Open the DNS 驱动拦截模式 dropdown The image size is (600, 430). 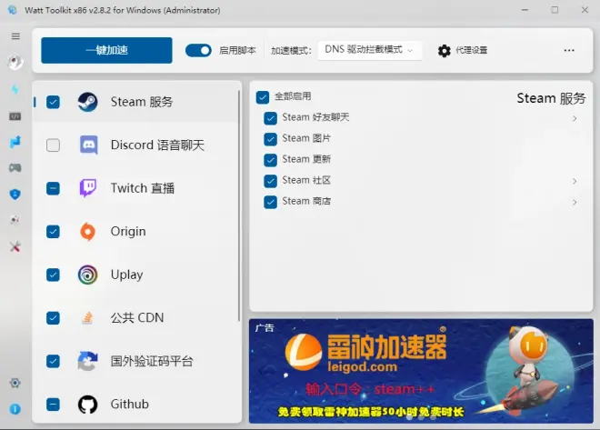point(369,50)
